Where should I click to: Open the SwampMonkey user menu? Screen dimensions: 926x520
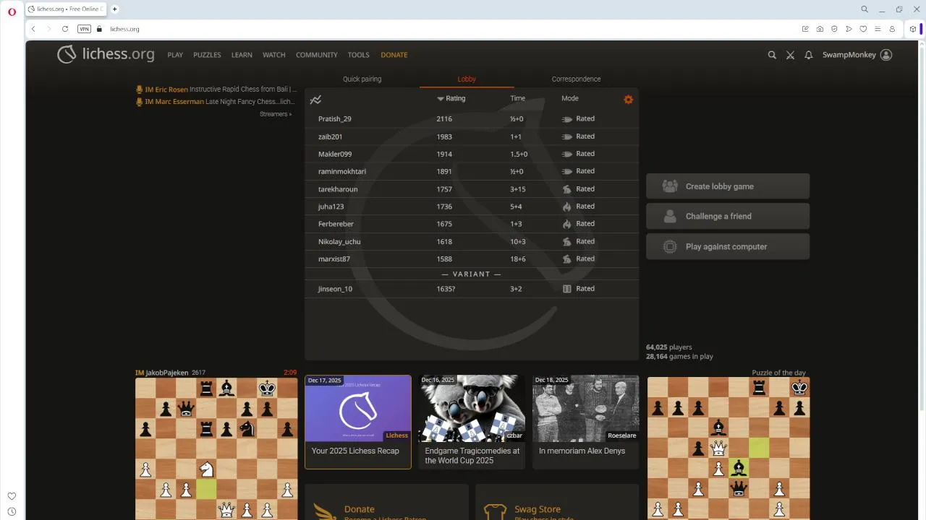pos(857,55)
